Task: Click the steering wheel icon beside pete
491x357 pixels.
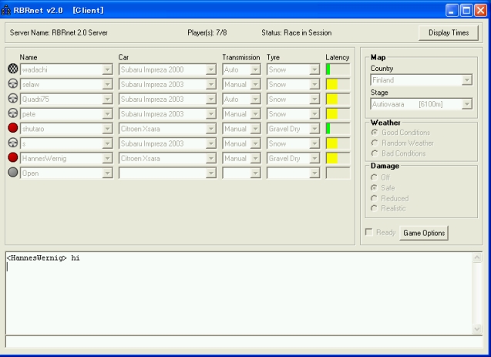Action: 12,114
